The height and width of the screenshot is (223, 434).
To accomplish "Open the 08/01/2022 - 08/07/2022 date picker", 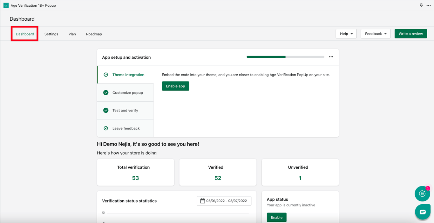I will [x=224, y=201].
